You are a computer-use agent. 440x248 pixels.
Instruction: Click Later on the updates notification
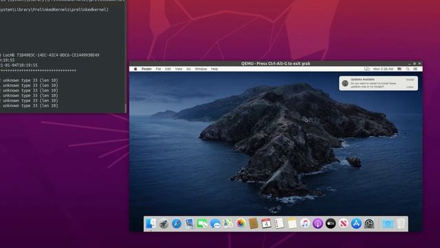point(410,87)
